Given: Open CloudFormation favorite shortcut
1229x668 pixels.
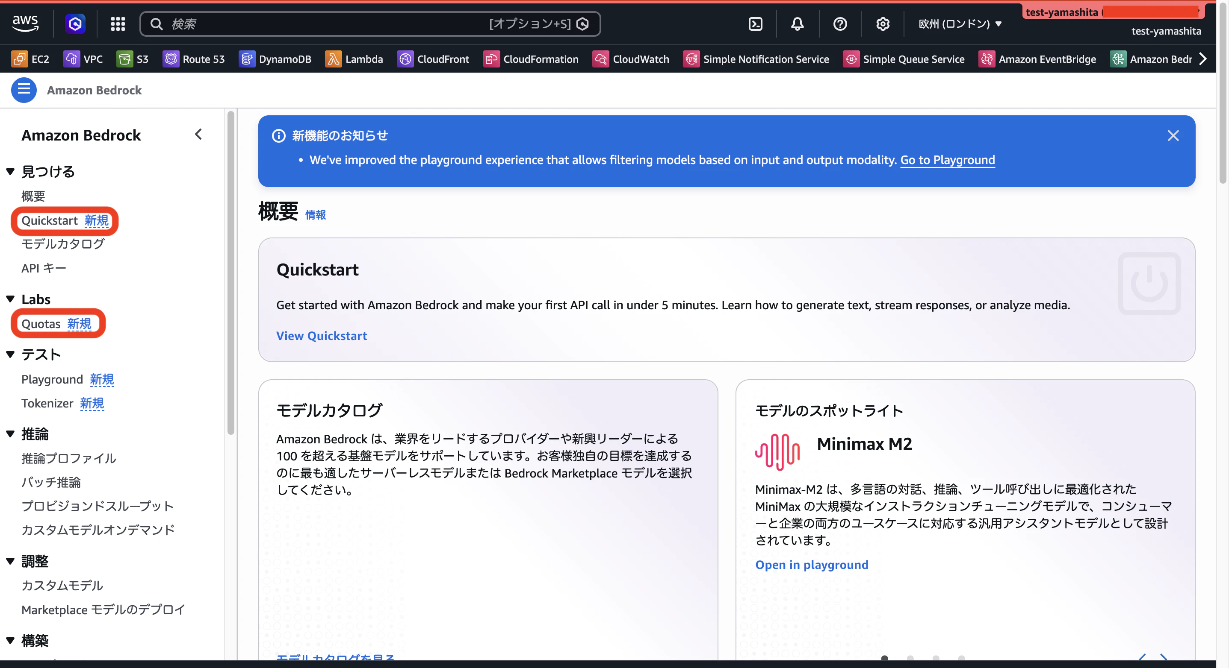Looking at the screenshot, I should click(x=531, y=59).
